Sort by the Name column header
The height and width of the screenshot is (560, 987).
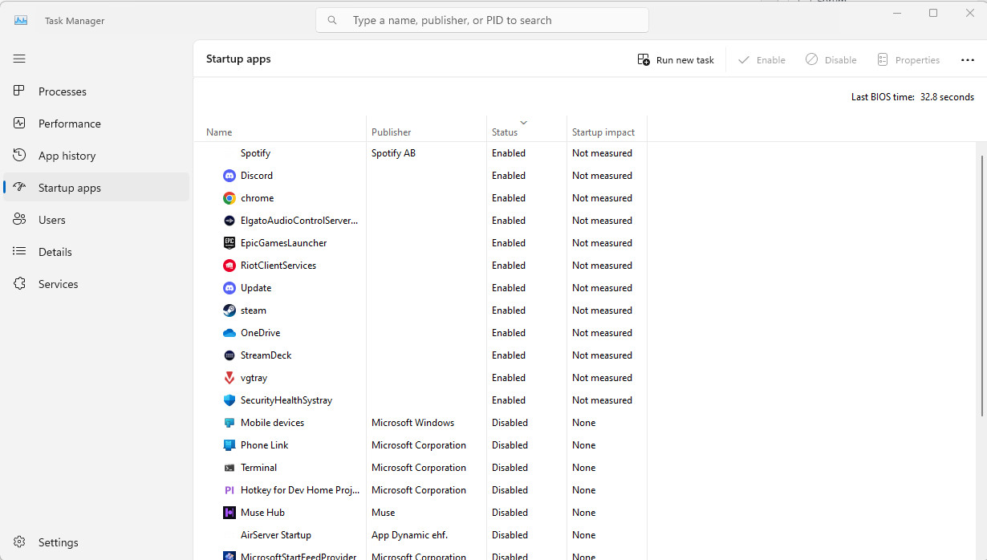279,129
